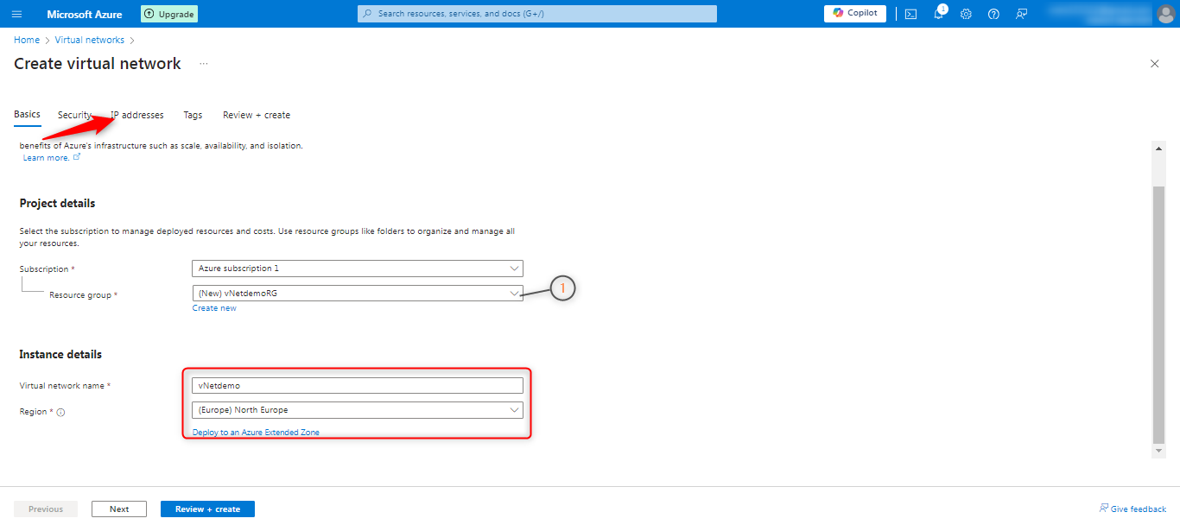Switch to the Review + create tab
Screen dimensions: 1180x531
[x=257, y=115]
